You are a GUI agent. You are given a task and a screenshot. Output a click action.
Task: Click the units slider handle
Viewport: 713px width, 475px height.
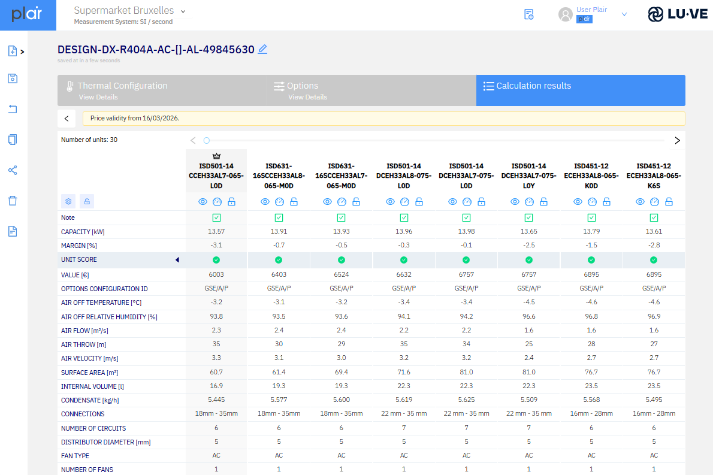click(x=207, y=140)
